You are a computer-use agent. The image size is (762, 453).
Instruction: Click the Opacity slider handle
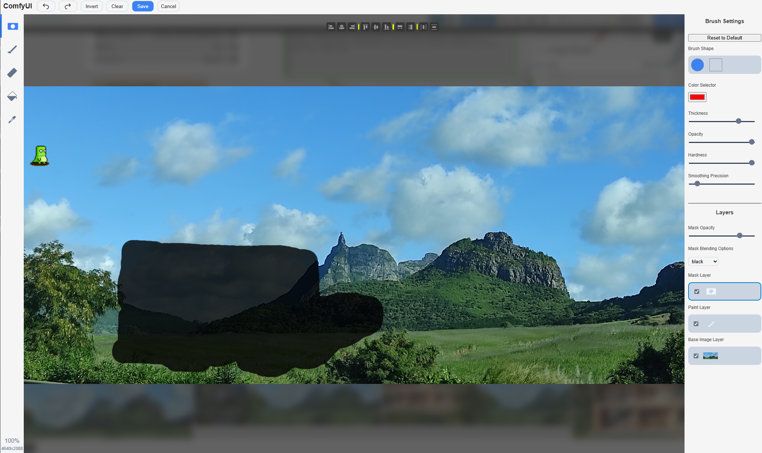(x=752, y=142)
